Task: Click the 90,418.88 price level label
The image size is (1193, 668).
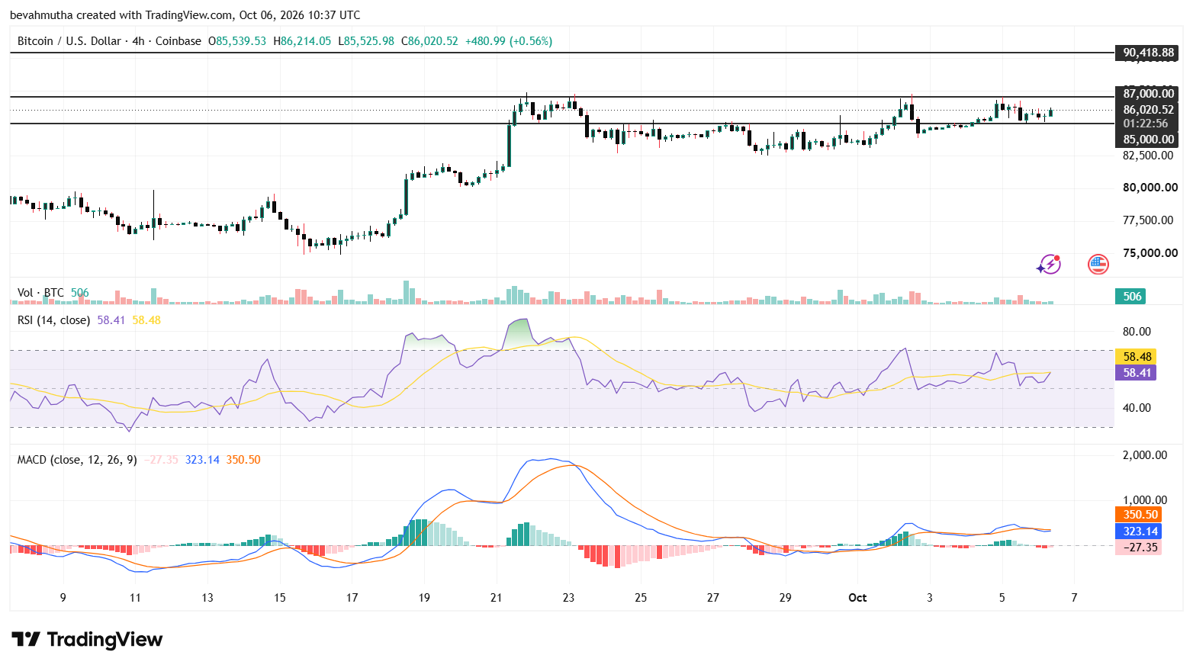Action: click(1147, 53)
